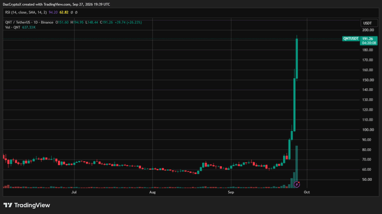382x214 pixels.
Task: Click the change value +39.74 (+26.23%)
Action: coord(128,22)
